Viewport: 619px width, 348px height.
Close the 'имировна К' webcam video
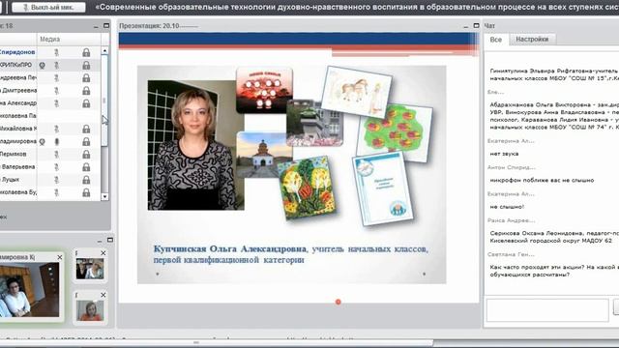60,257
